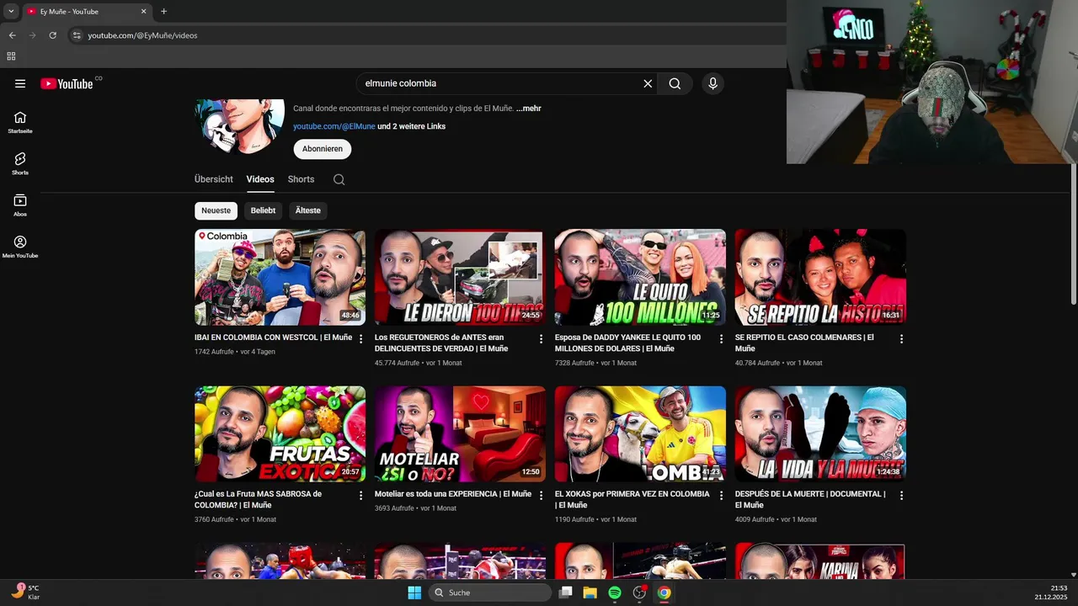Play the LE QUITO 100 MILLONES thumbnail
1078x606 pixels.
click(640, 277)
